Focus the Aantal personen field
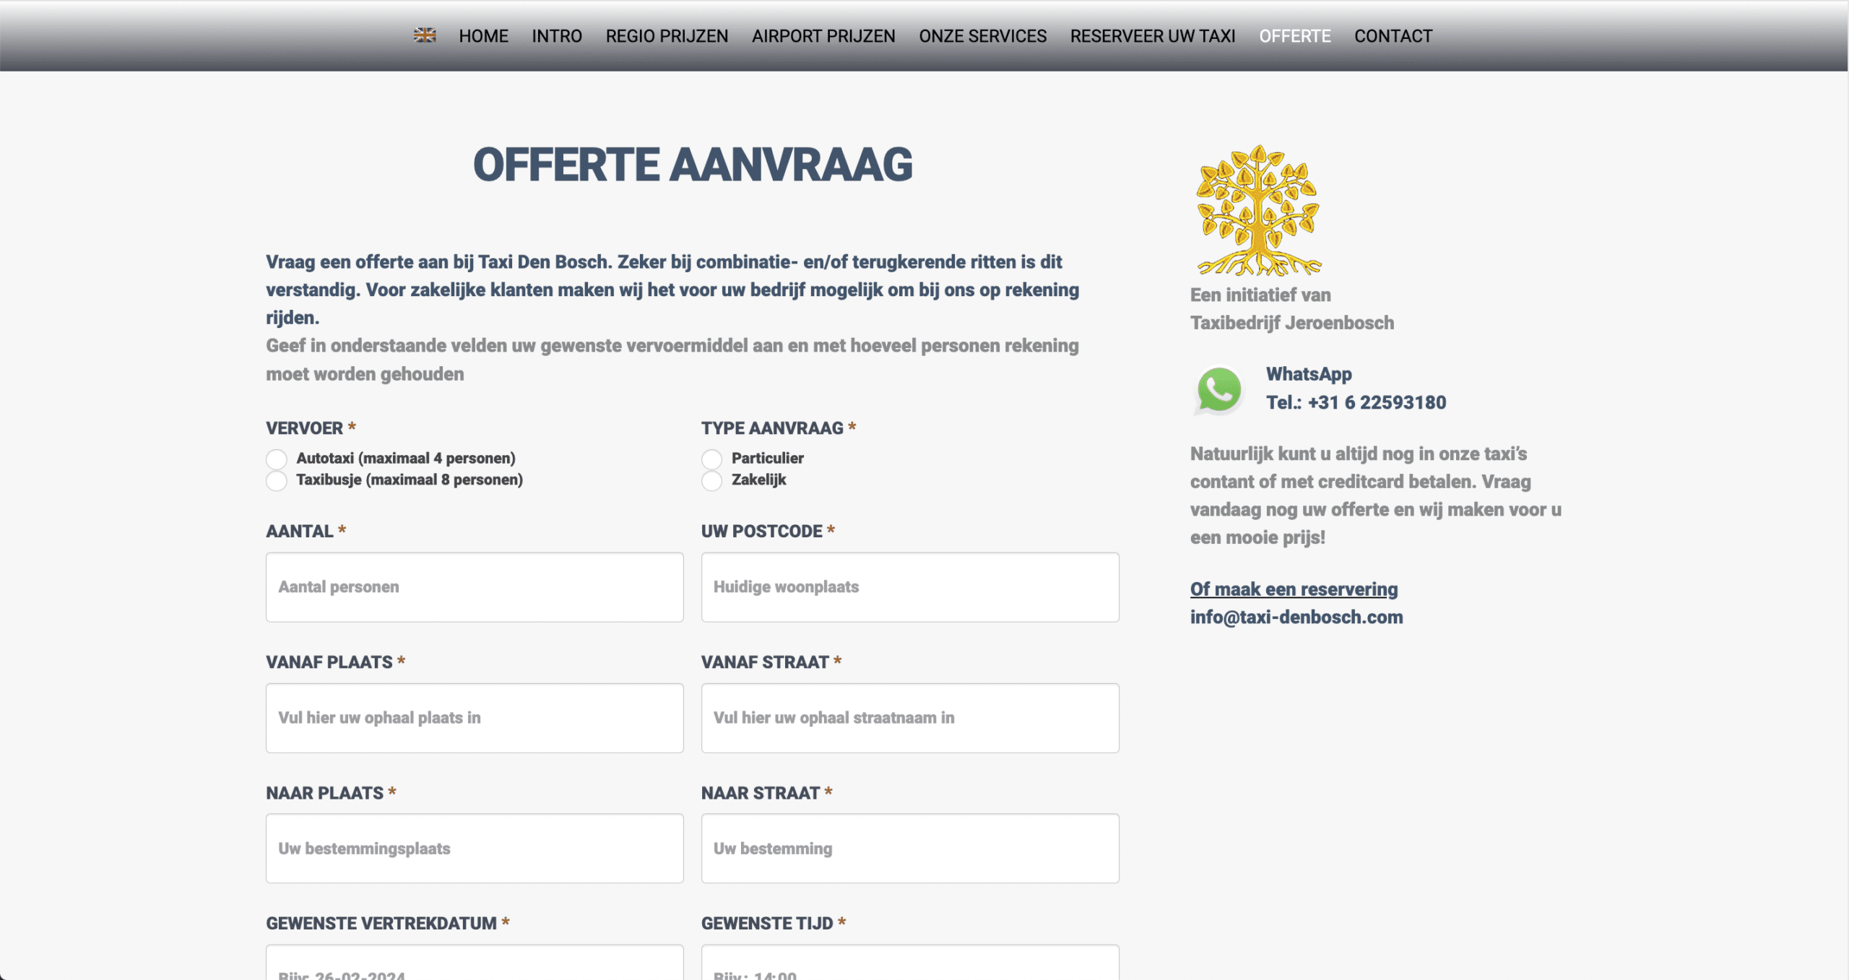 click(475, 587)
